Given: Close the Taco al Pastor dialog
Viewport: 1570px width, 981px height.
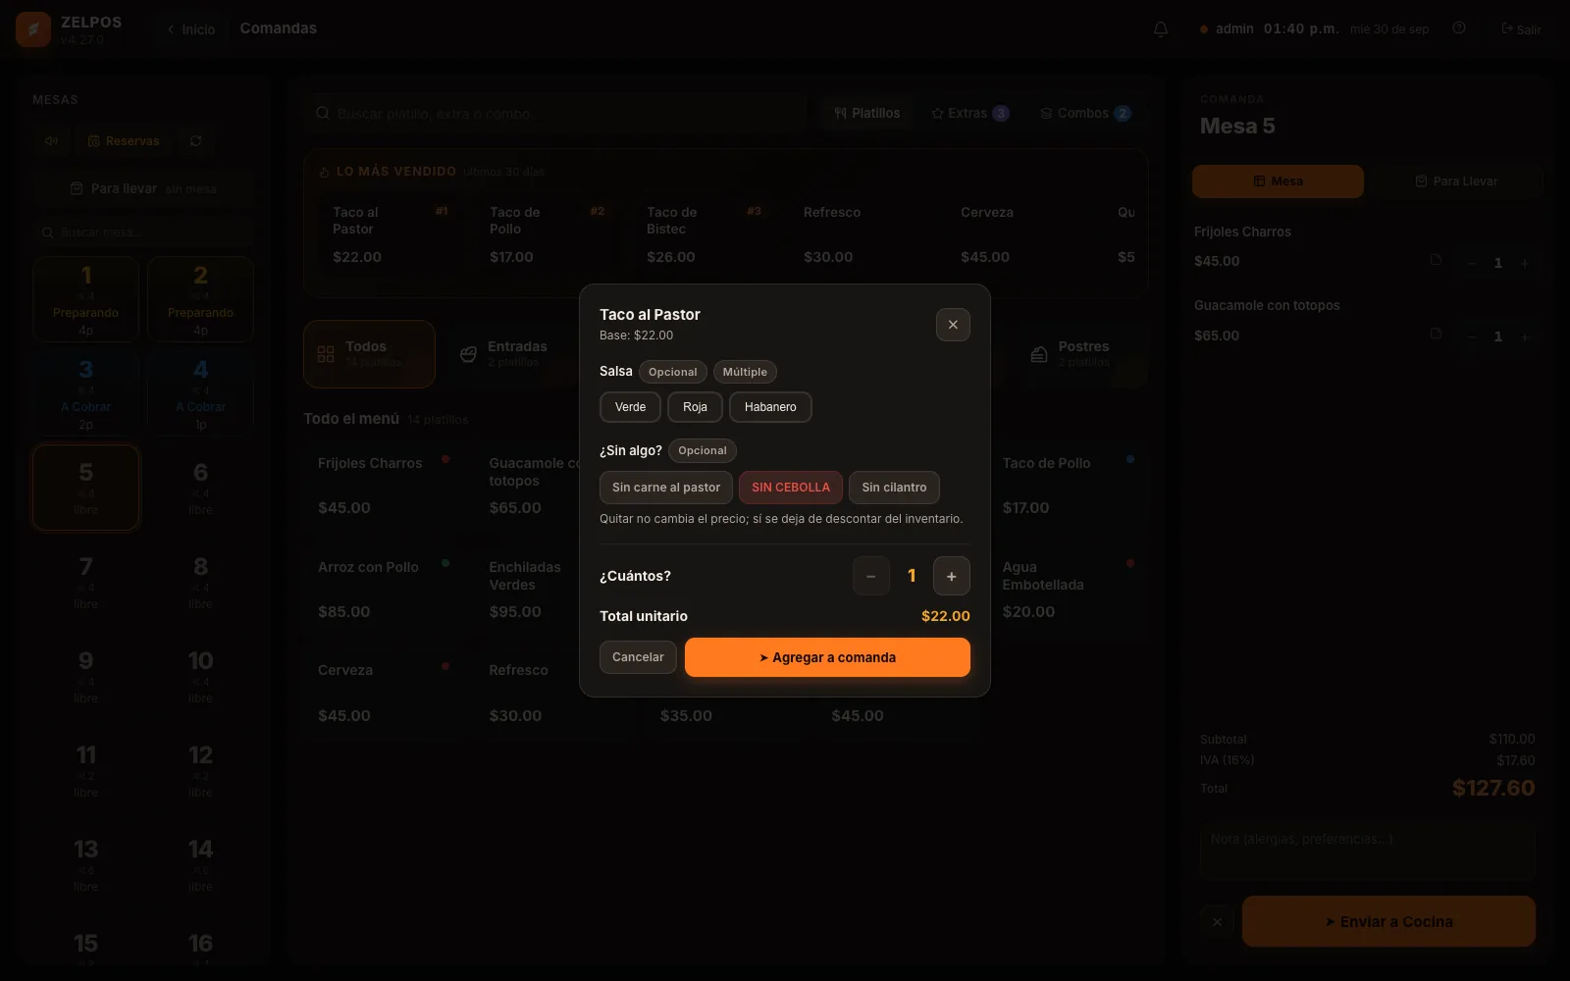Looking at the screenshot, I should pyautogui.click(x=953, y=325).
